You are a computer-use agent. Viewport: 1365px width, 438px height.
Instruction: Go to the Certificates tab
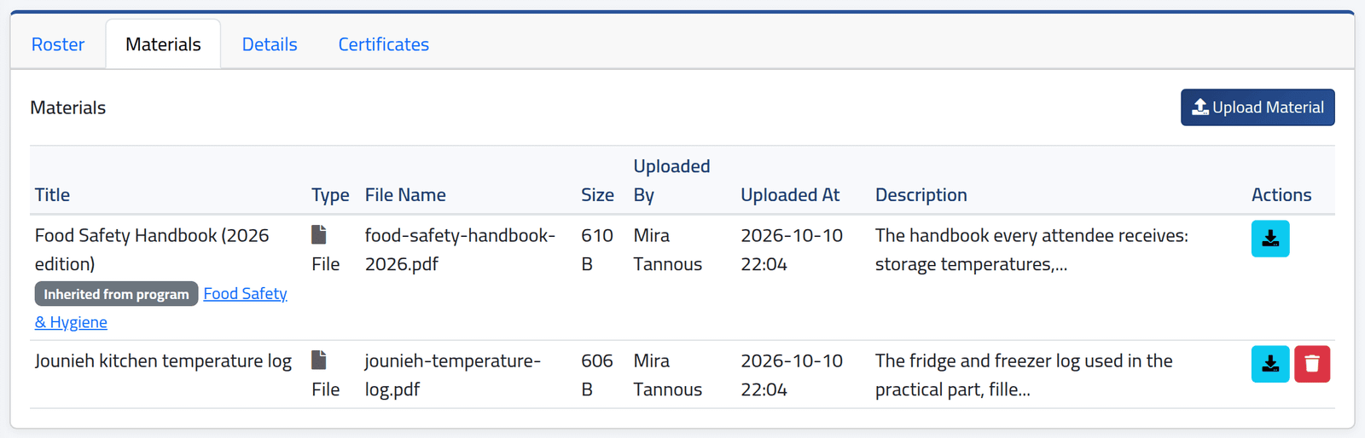point(384,44)
